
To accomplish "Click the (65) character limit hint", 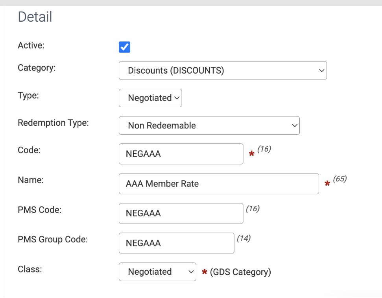I will (340, 179).
